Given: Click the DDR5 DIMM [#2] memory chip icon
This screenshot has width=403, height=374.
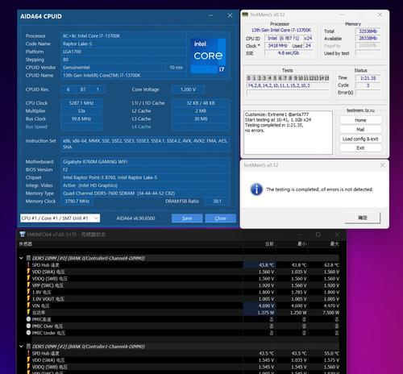Looking at the screenshot, I should (x=28, y=347).
